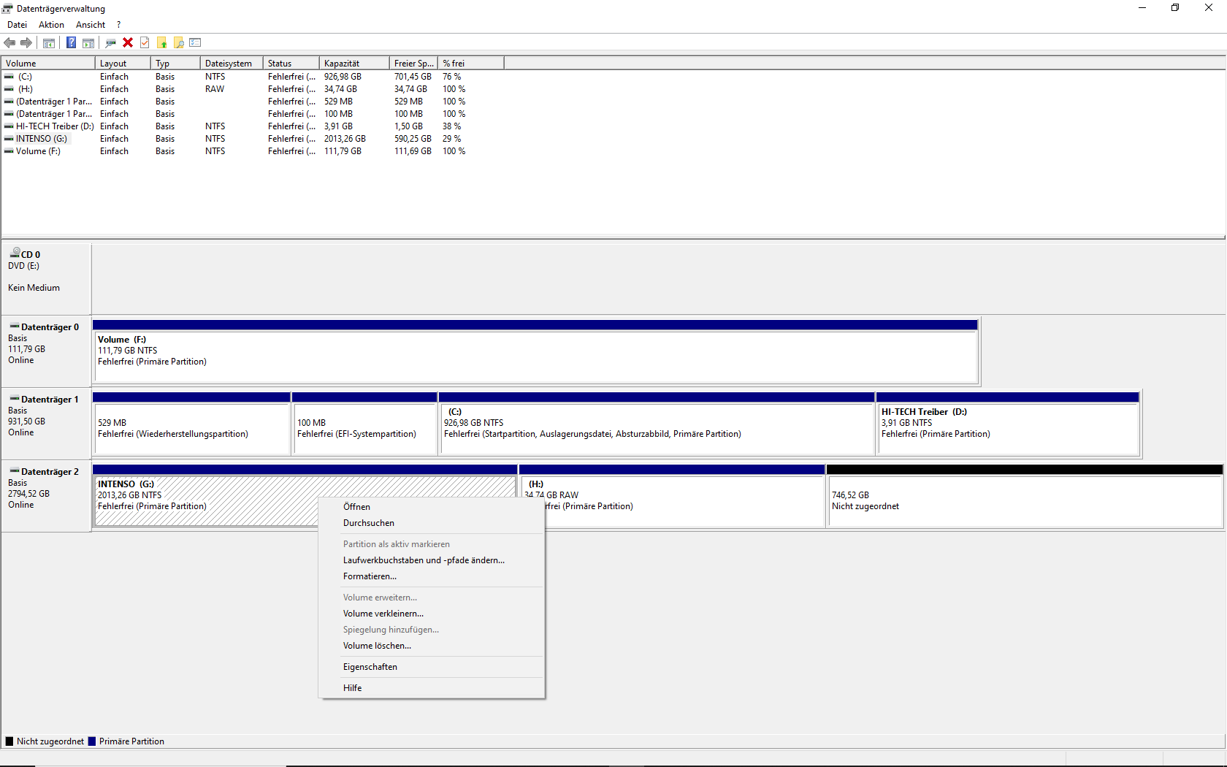This screenshot has width=1227, height=767.
Task: Click the folder with magnifier icon
Action: point(178,42)
